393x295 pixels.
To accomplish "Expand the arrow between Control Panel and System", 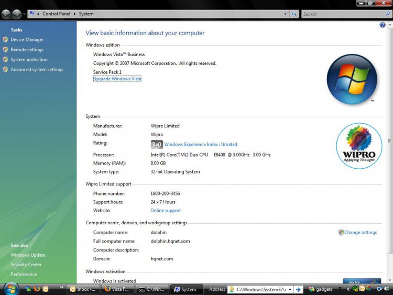I will tap(75, 14).
